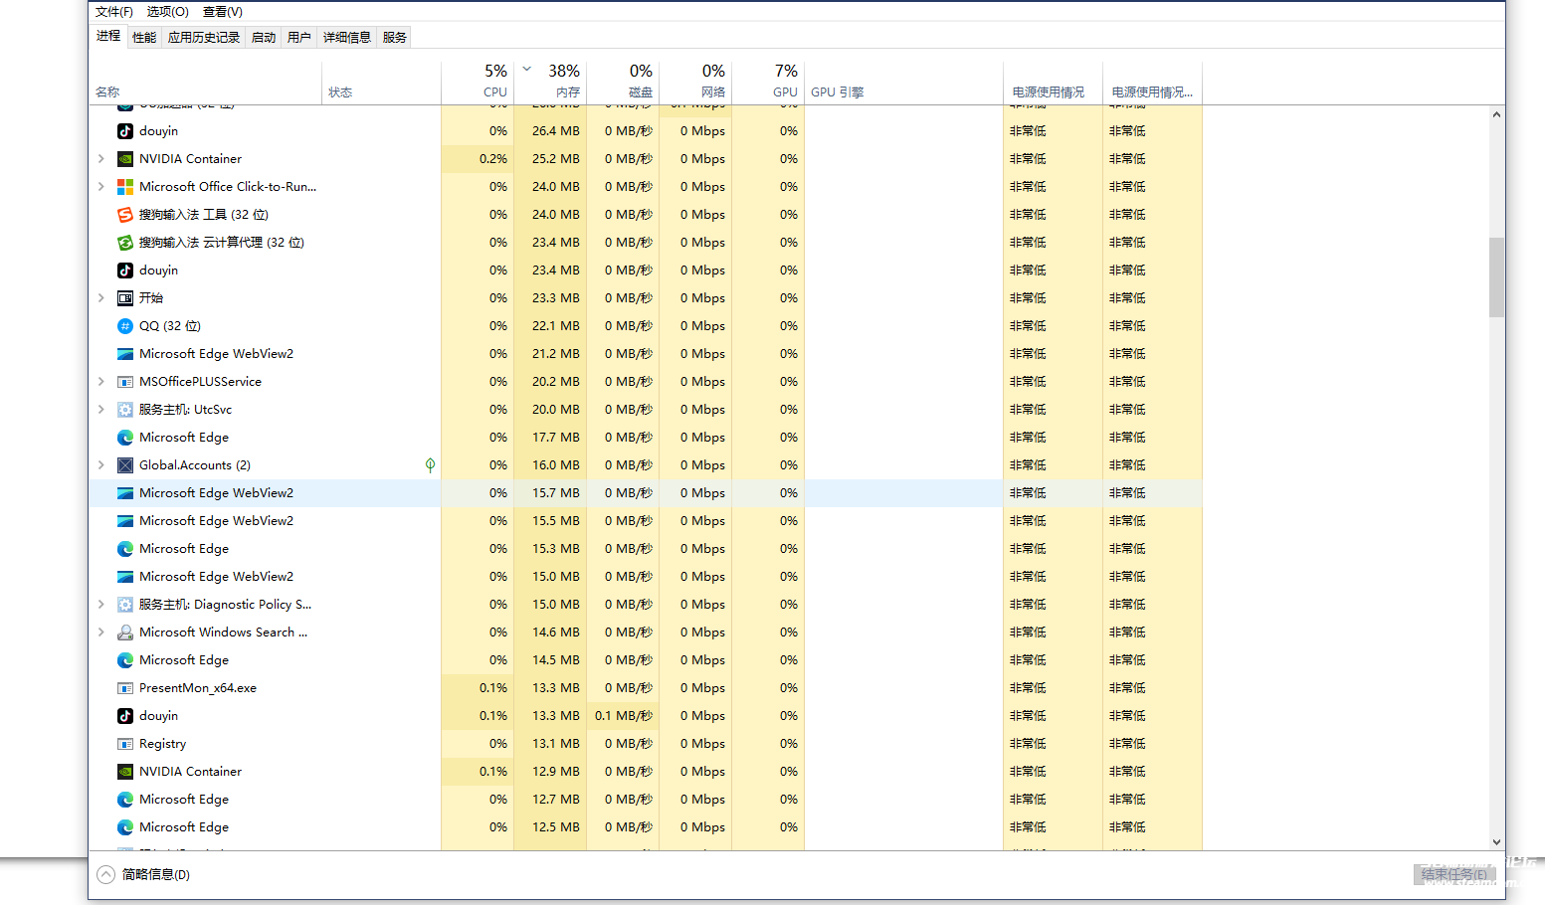1545x905 pixels.
Task: Toggle 简略信息 collapse arrow button
Action: [106, 875]
